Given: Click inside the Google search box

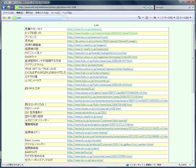Looking at the screenshot, I should 171,8.
